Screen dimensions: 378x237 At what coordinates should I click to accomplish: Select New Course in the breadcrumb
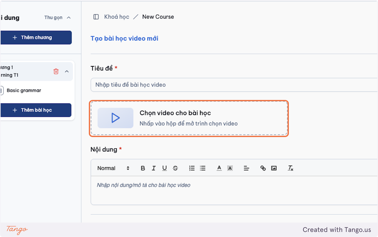pyautogui.click(x=158, y=17)
